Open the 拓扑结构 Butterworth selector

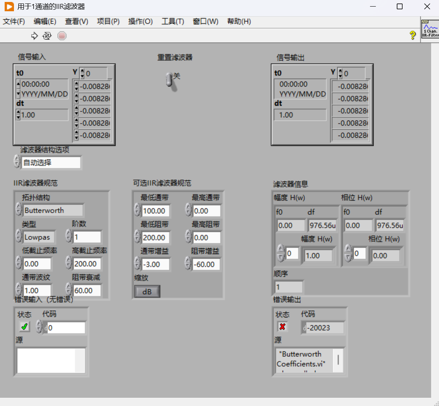pyautogui.click(x=53, y=210)
